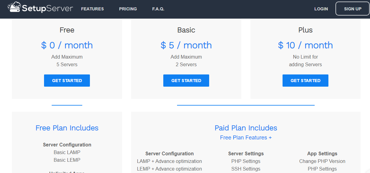This screenshot has width=370, height=173.
Task: Click the SetupServer cloud logo icon
Action: (14, 7)
